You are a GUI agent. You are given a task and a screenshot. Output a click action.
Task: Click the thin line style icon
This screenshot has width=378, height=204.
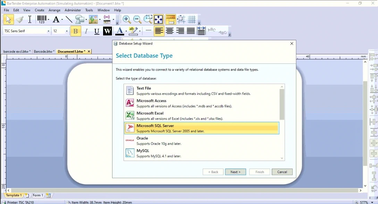coord(149,31)
